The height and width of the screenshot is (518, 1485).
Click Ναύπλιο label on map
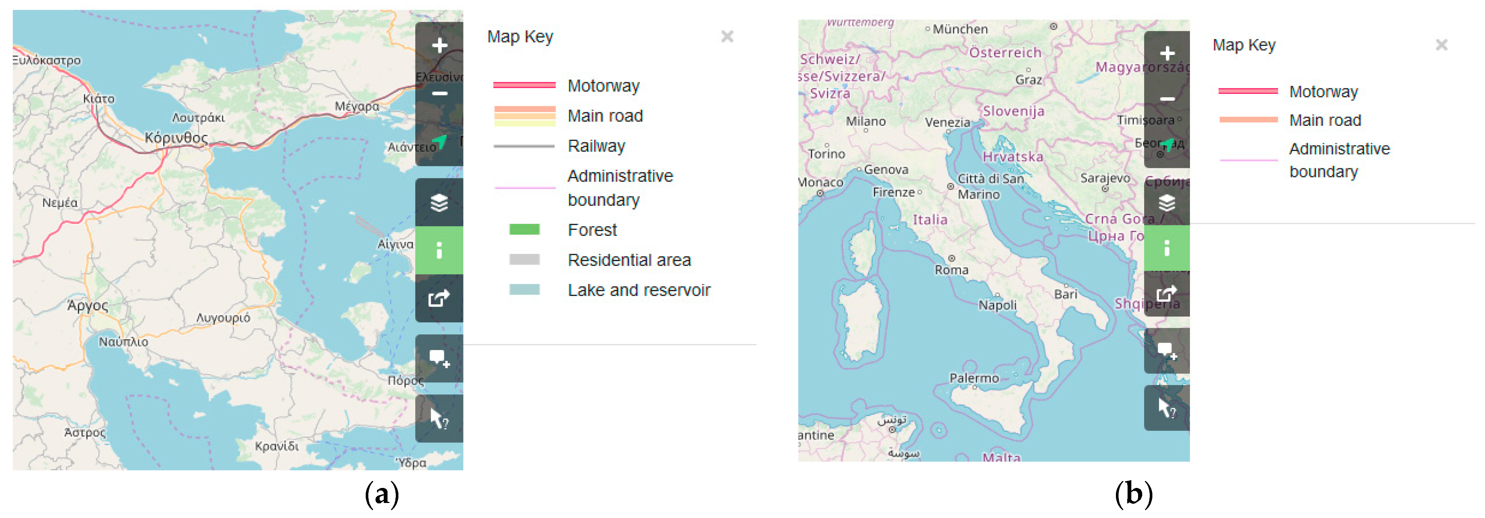tap(123, 342)
